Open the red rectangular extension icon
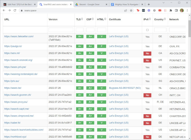This screenshot has height=140, width=191. [160, 11]
